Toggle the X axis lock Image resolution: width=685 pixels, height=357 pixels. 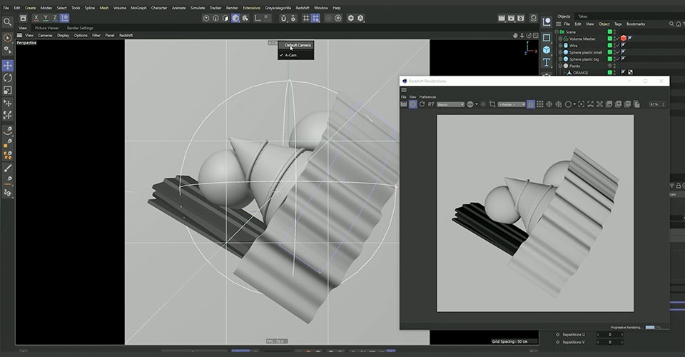pos(36,18)
